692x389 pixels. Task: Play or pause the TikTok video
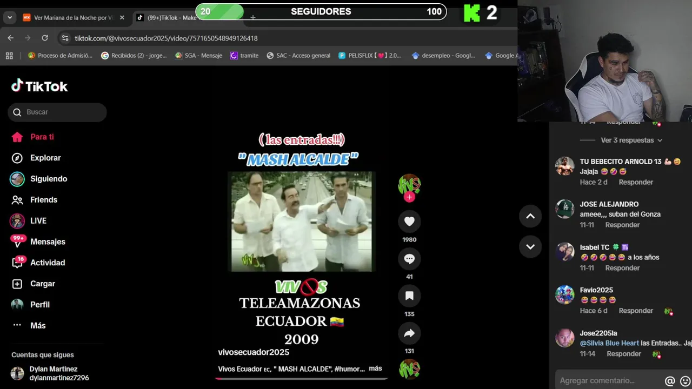point(302,222)
